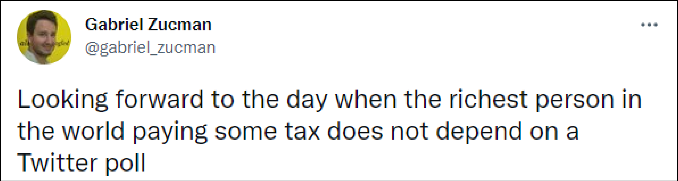Viewport: 678px width, 181px height.
Task: Click the phrase "richest person" in the tweet
Action: (x=531, y=100)
